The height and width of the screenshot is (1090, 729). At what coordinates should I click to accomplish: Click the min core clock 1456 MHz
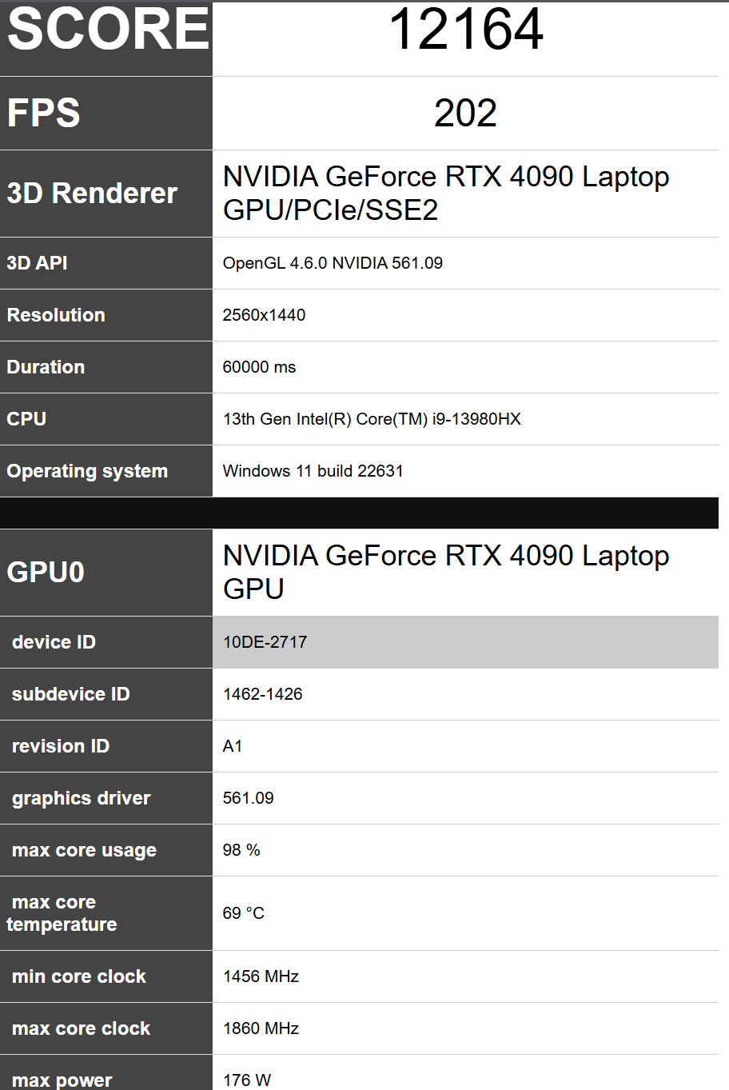[x=261, y=976]
